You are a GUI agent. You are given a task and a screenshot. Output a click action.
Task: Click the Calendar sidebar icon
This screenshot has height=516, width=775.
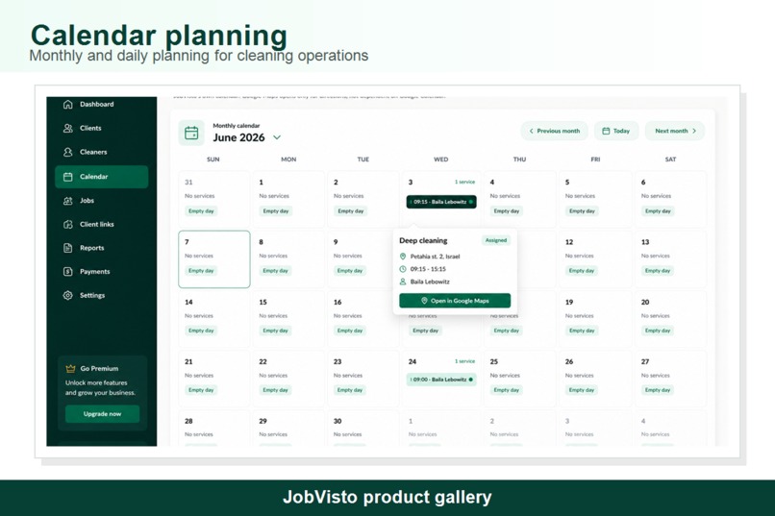point(68,177)
